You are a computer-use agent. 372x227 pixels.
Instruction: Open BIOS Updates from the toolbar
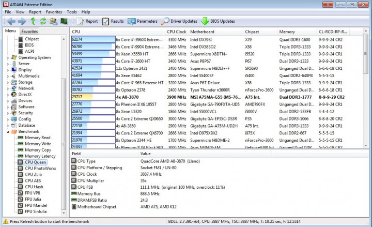coord(218,21)
